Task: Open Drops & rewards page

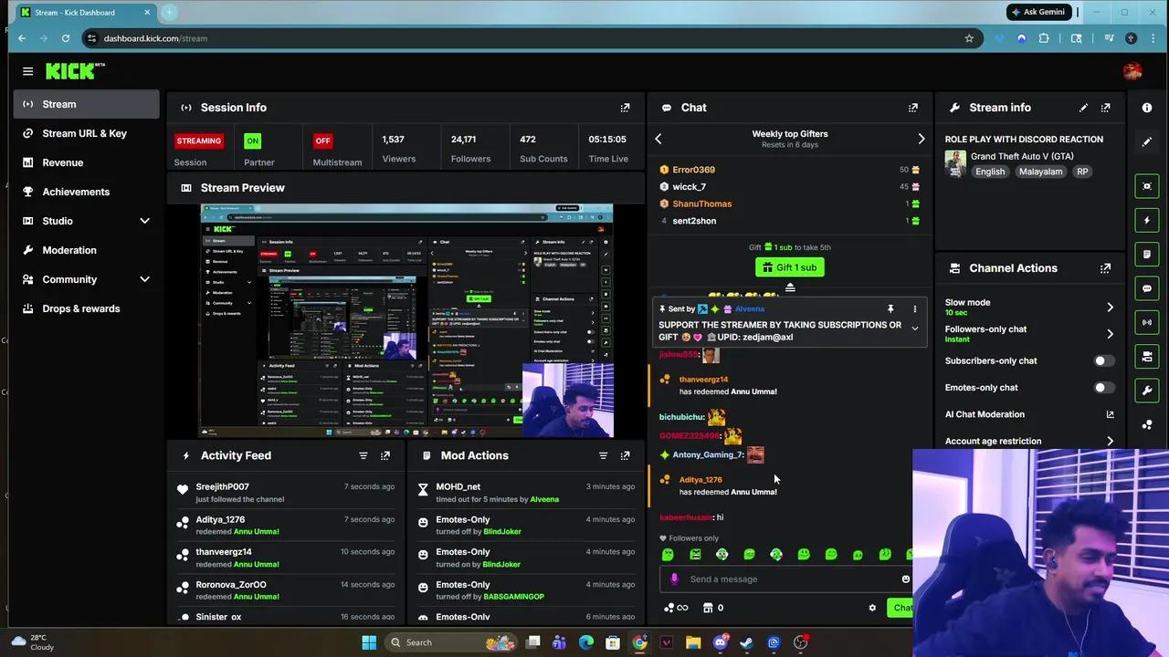Action: pyautogui.click(x=87, y=308)
